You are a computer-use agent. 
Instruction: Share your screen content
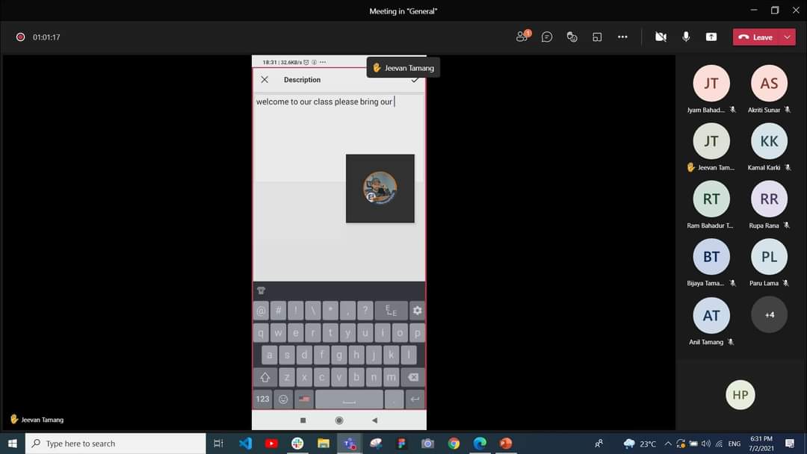711,36
